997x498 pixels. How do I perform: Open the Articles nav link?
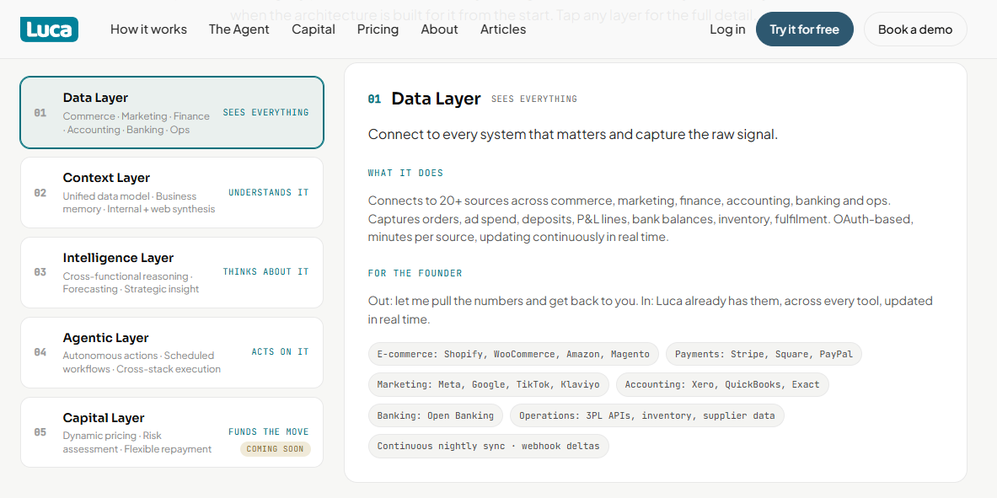503,29
